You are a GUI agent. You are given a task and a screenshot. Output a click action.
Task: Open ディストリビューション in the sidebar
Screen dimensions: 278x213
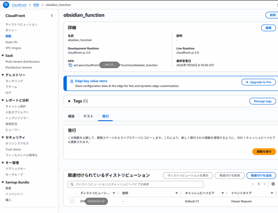point(22,24)
